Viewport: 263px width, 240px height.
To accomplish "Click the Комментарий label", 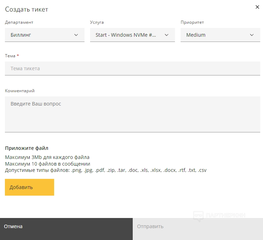I will [20, 91].
